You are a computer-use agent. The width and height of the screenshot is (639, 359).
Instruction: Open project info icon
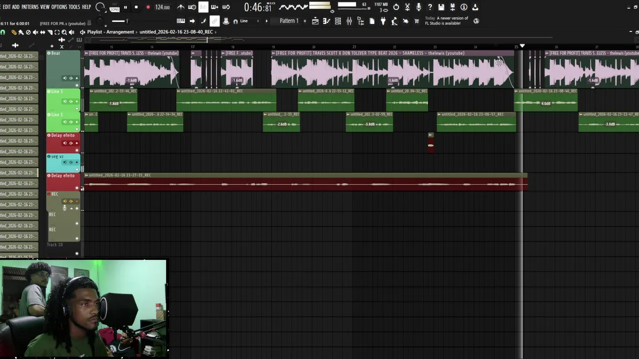point(464,7)
